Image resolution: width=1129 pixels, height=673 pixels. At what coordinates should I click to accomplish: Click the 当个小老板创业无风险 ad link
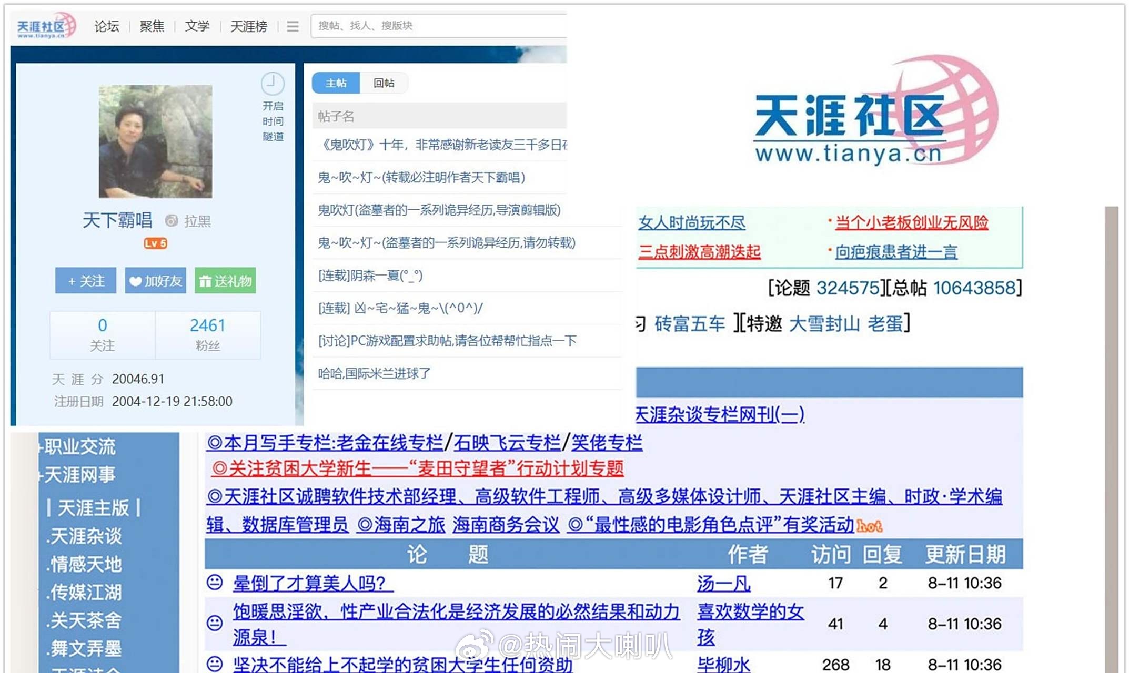pyautogui.click(x=912, y=223)
